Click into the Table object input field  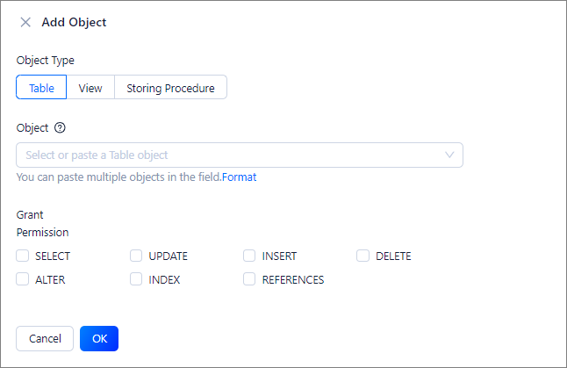(228, 155)
